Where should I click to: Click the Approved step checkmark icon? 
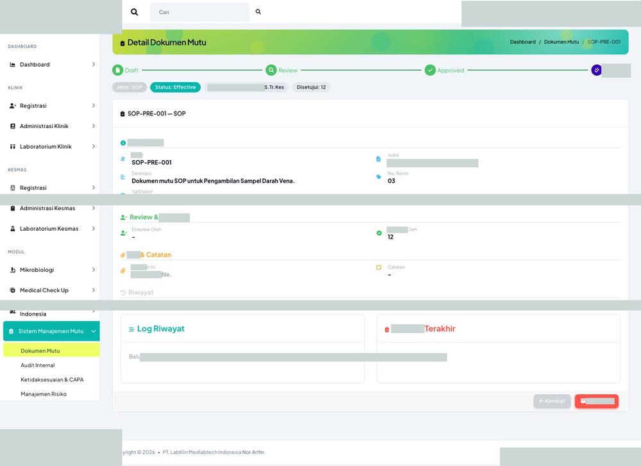click(430, 71)
